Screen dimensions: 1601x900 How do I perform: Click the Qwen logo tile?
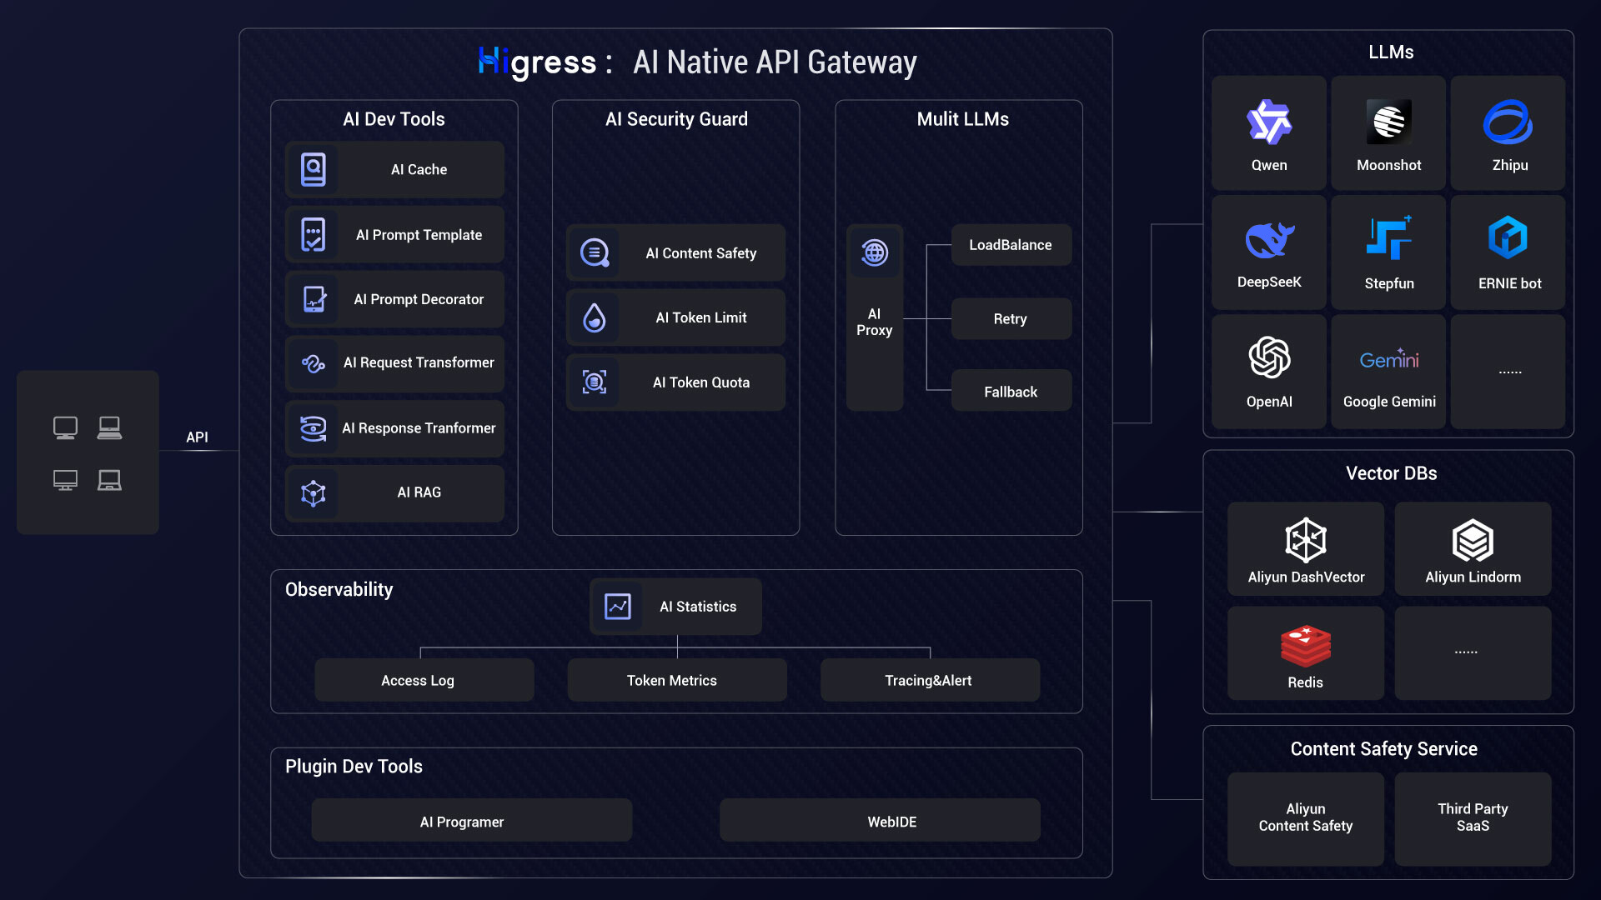1268,133
